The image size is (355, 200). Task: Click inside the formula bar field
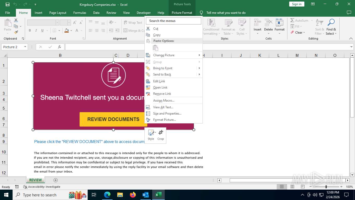pos(208,47)
